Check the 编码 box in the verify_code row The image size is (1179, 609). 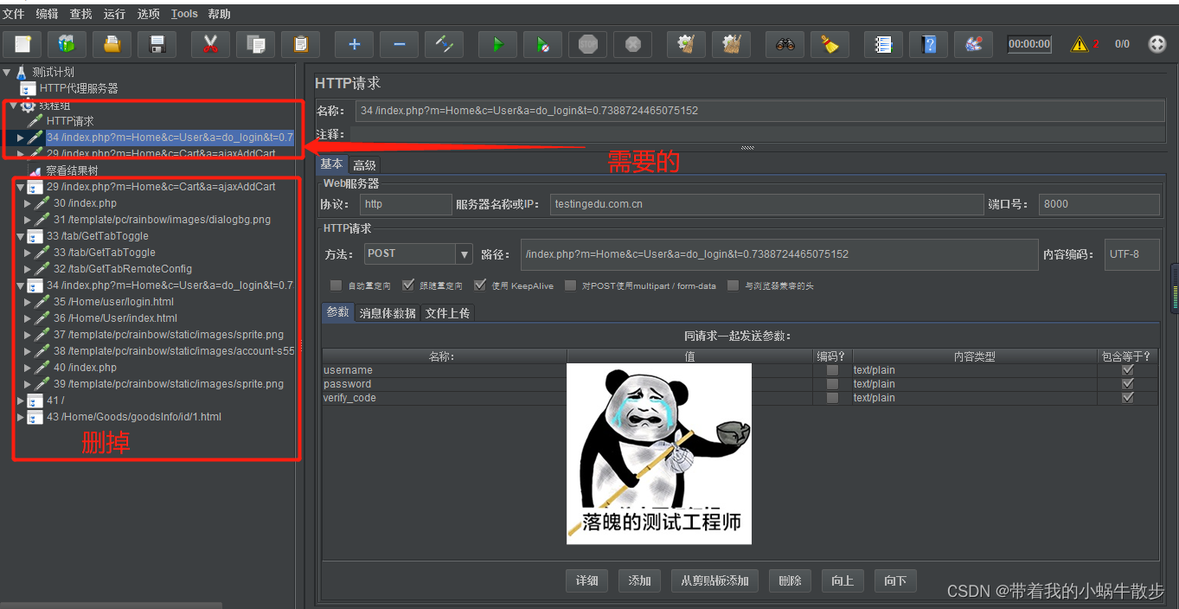(832, 398)
